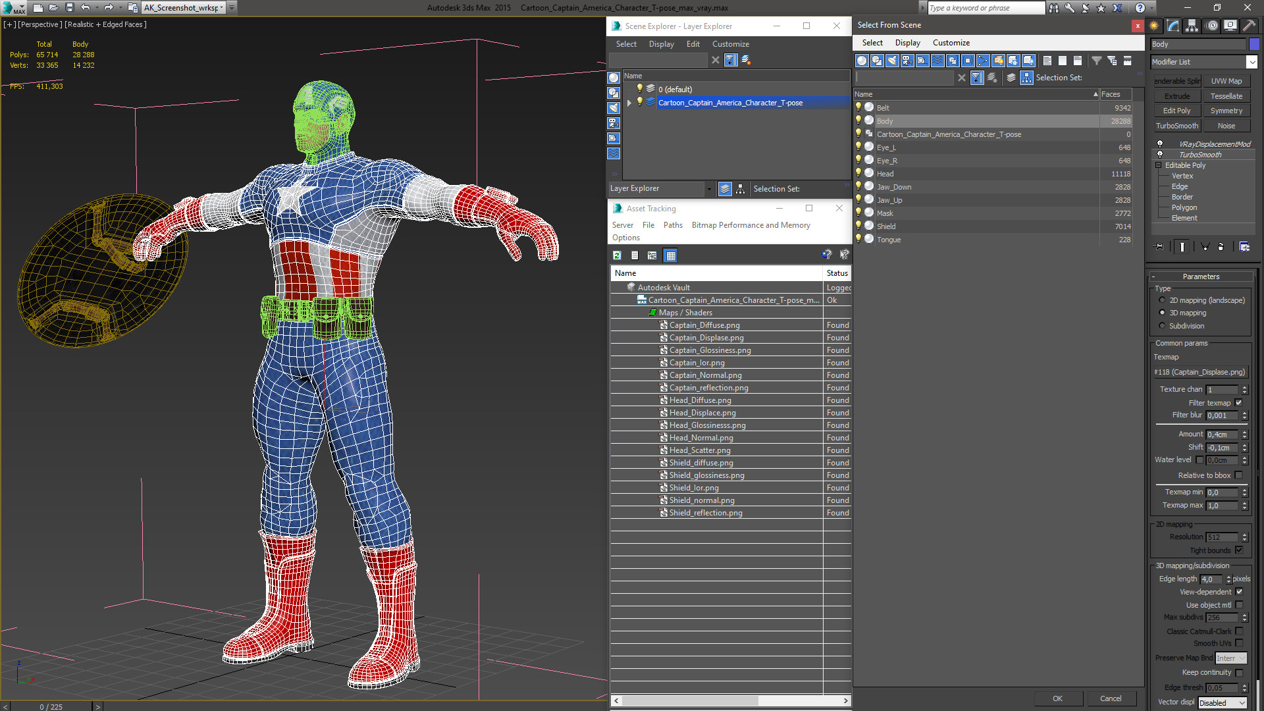
Task: Uncheck the Filter texmap checkbox
Action: (x=1239, y=403)
